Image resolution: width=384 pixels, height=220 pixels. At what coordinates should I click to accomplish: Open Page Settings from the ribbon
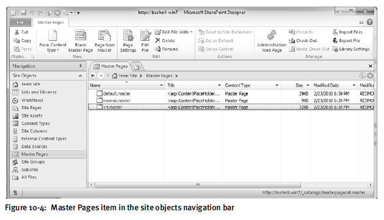(128, 41)
